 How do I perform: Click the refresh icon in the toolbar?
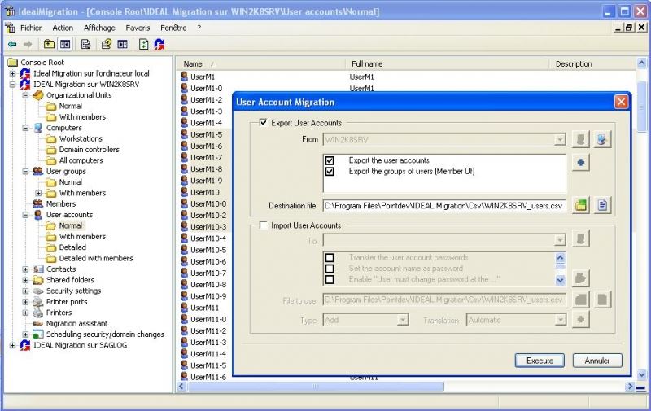point(143,44)
